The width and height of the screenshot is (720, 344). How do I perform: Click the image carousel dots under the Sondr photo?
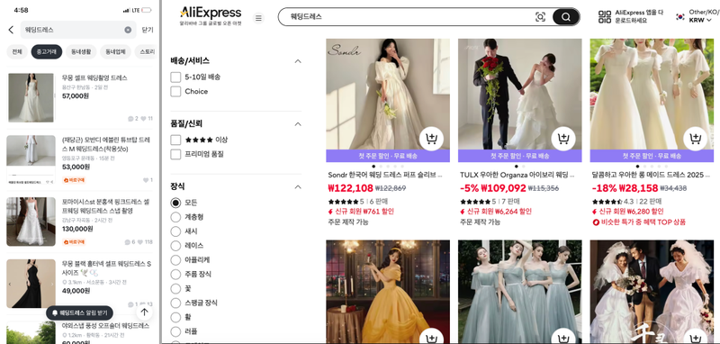coord(388,167)
